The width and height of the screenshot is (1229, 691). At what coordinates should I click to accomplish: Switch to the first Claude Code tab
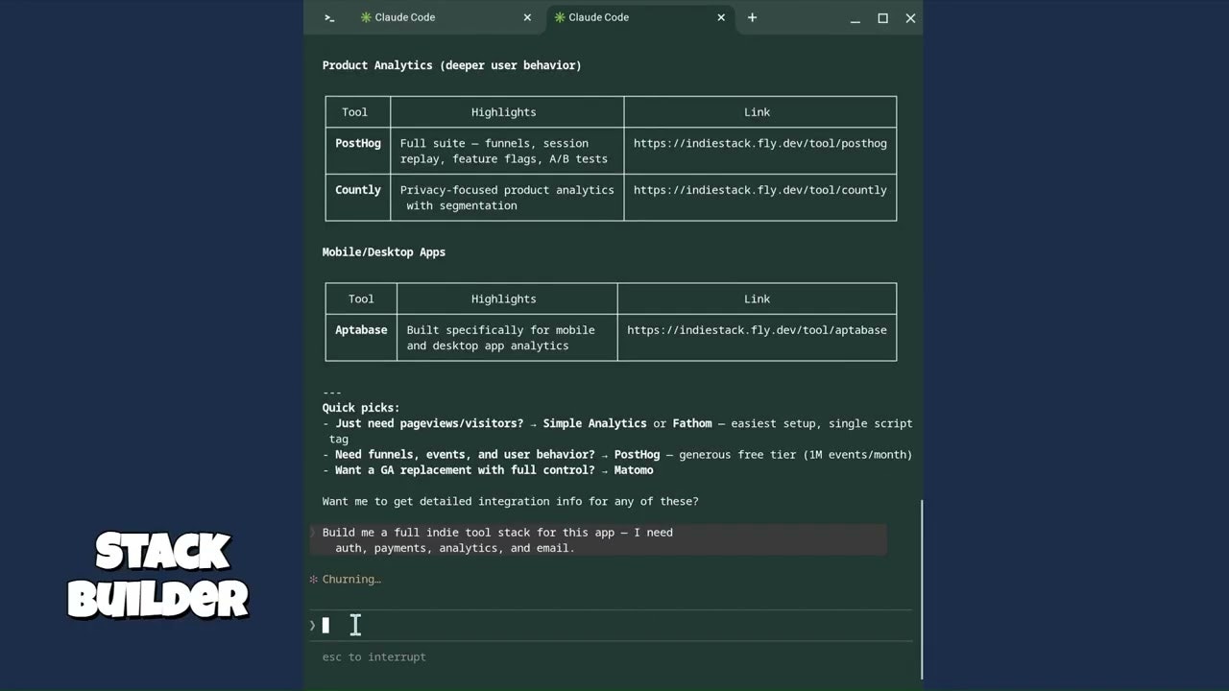(445, 17)
